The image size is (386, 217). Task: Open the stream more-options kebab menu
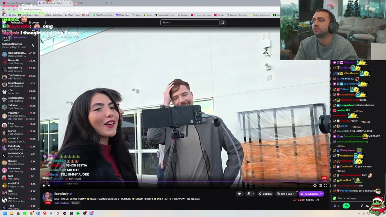323,200
